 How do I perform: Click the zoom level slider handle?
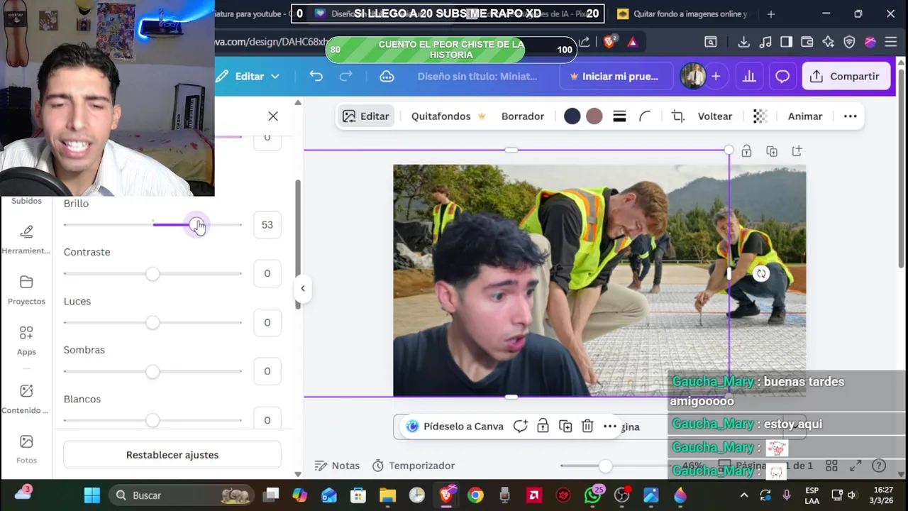[x=605, y=466]
